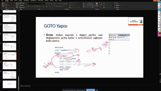Screen dimensions: 161x91
Task: Select the highlighted marker tool in annotation toolbar
Action: pos(159,10)
